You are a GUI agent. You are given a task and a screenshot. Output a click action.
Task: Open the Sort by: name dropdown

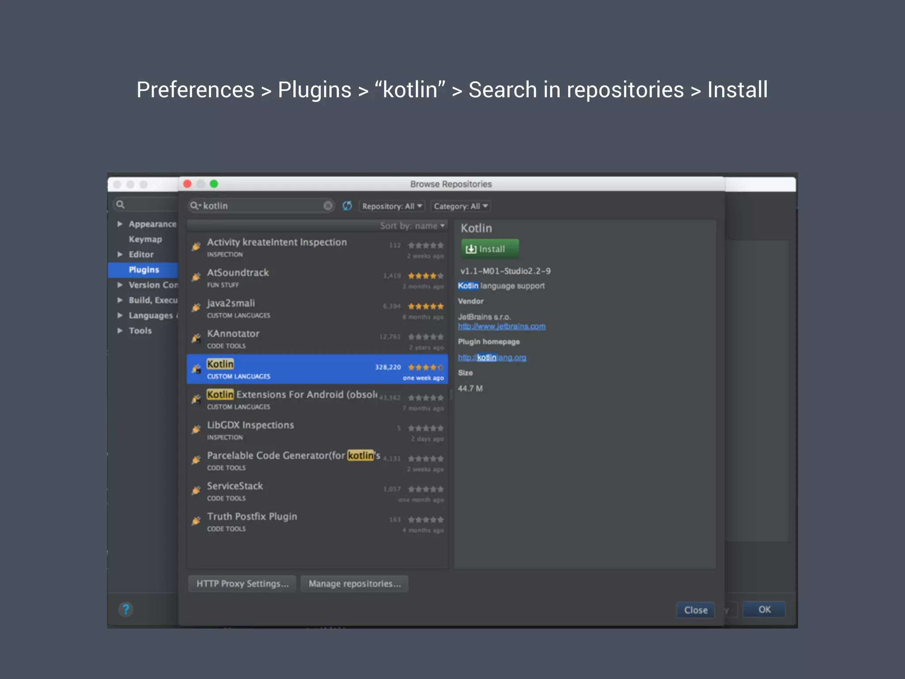412,226
